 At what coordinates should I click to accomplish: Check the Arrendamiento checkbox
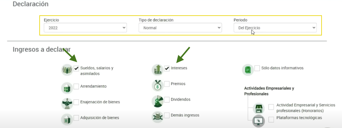coord(76,87)
